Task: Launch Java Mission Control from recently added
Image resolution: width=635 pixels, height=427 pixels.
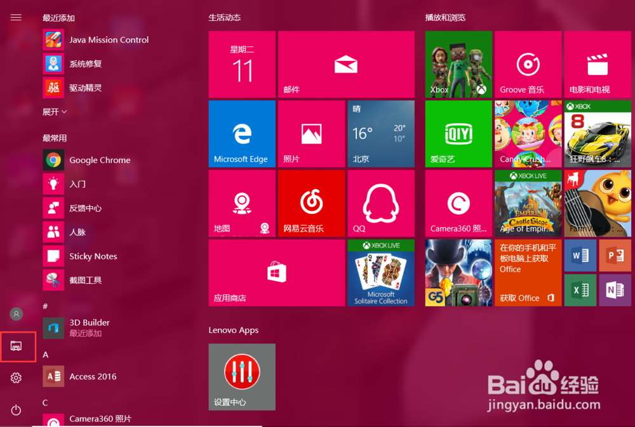Action: point(96,40)
